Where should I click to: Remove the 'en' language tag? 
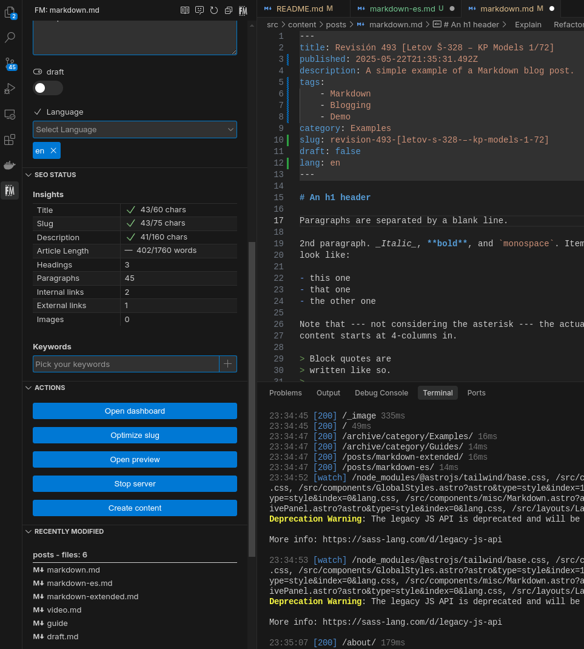pos(53,150)
